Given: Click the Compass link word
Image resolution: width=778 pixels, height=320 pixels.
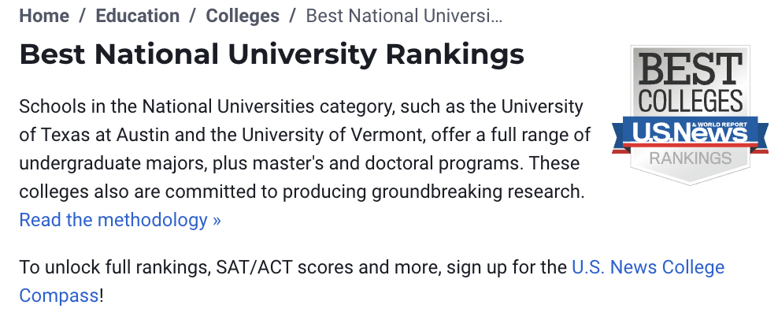Looking at the screenshot, I should 58,296.
